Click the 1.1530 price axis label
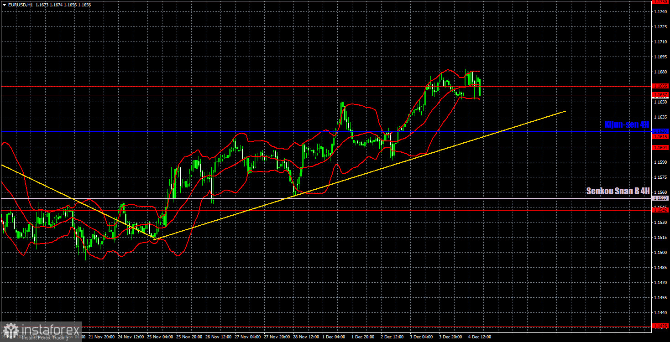Viewport: 670px width, 342px height. tap(660, 222)
